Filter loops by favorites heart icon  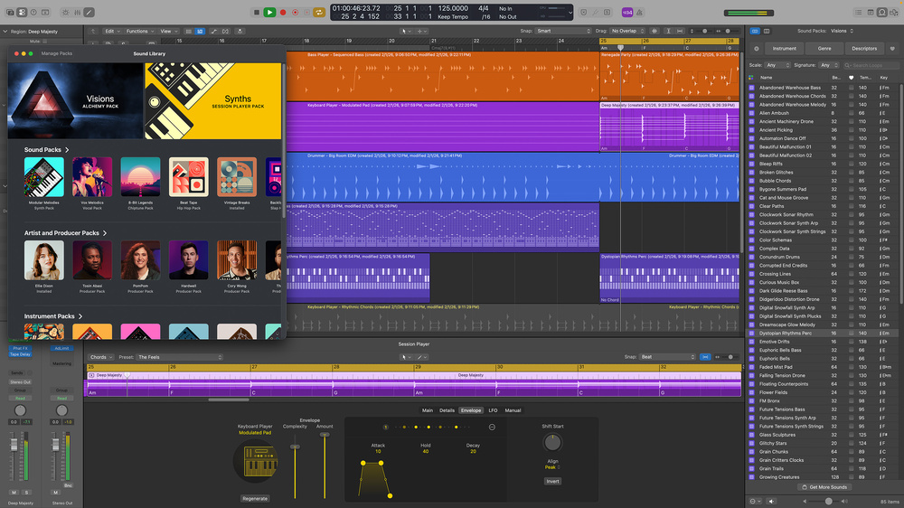click(x=851, y=77)
